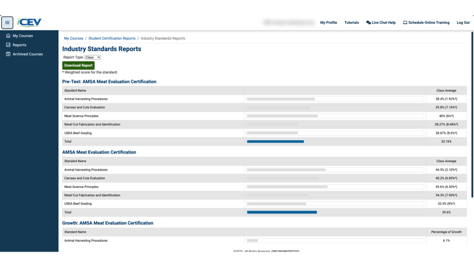Viewport: 474px width, 267px height.
Task: Open Tutorials in the top navigation
Action: point(352,23)
